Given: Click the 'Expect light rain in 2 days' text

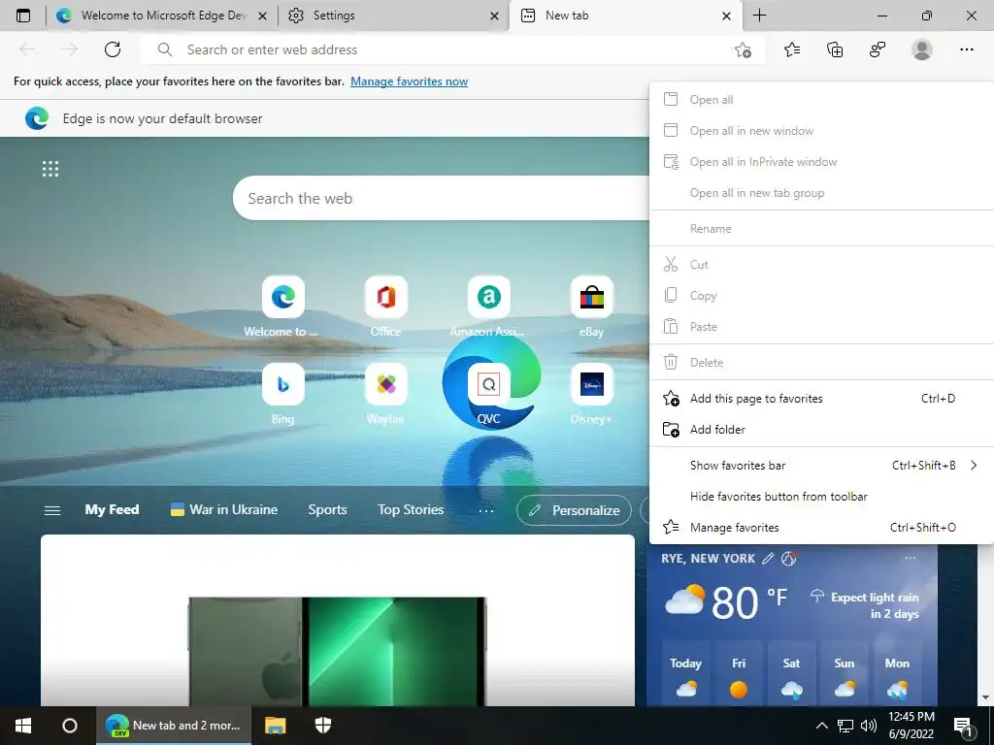Looking at the screenshot, I should [x=875, y=605].
